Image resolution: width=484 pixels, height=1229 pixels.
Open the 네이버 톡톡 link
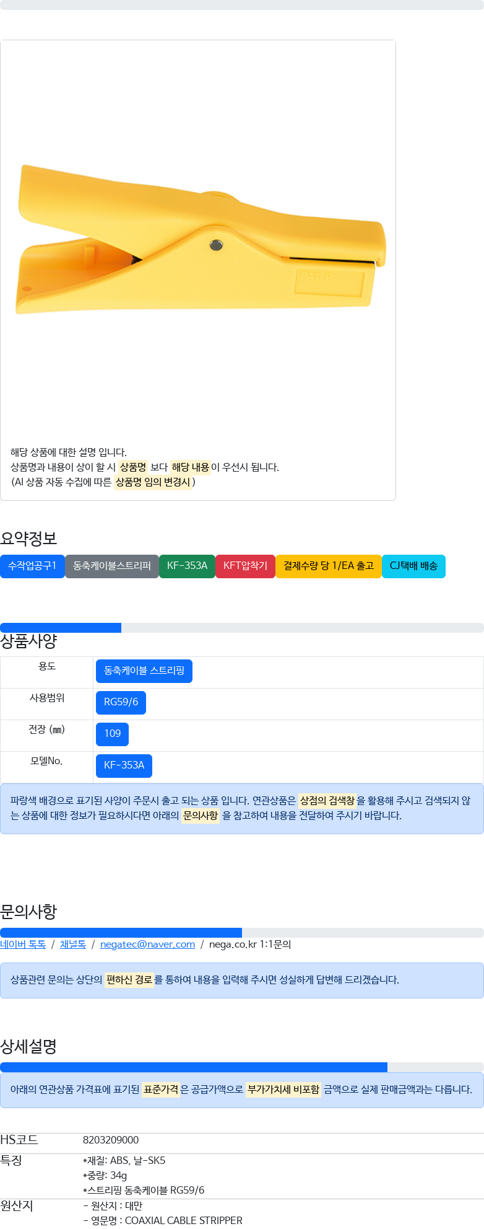coord(23,945)
